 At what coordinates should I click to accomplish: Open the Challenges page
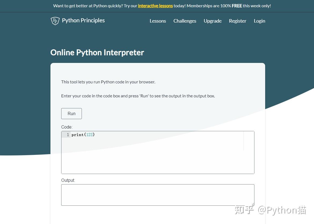(185, 21)
